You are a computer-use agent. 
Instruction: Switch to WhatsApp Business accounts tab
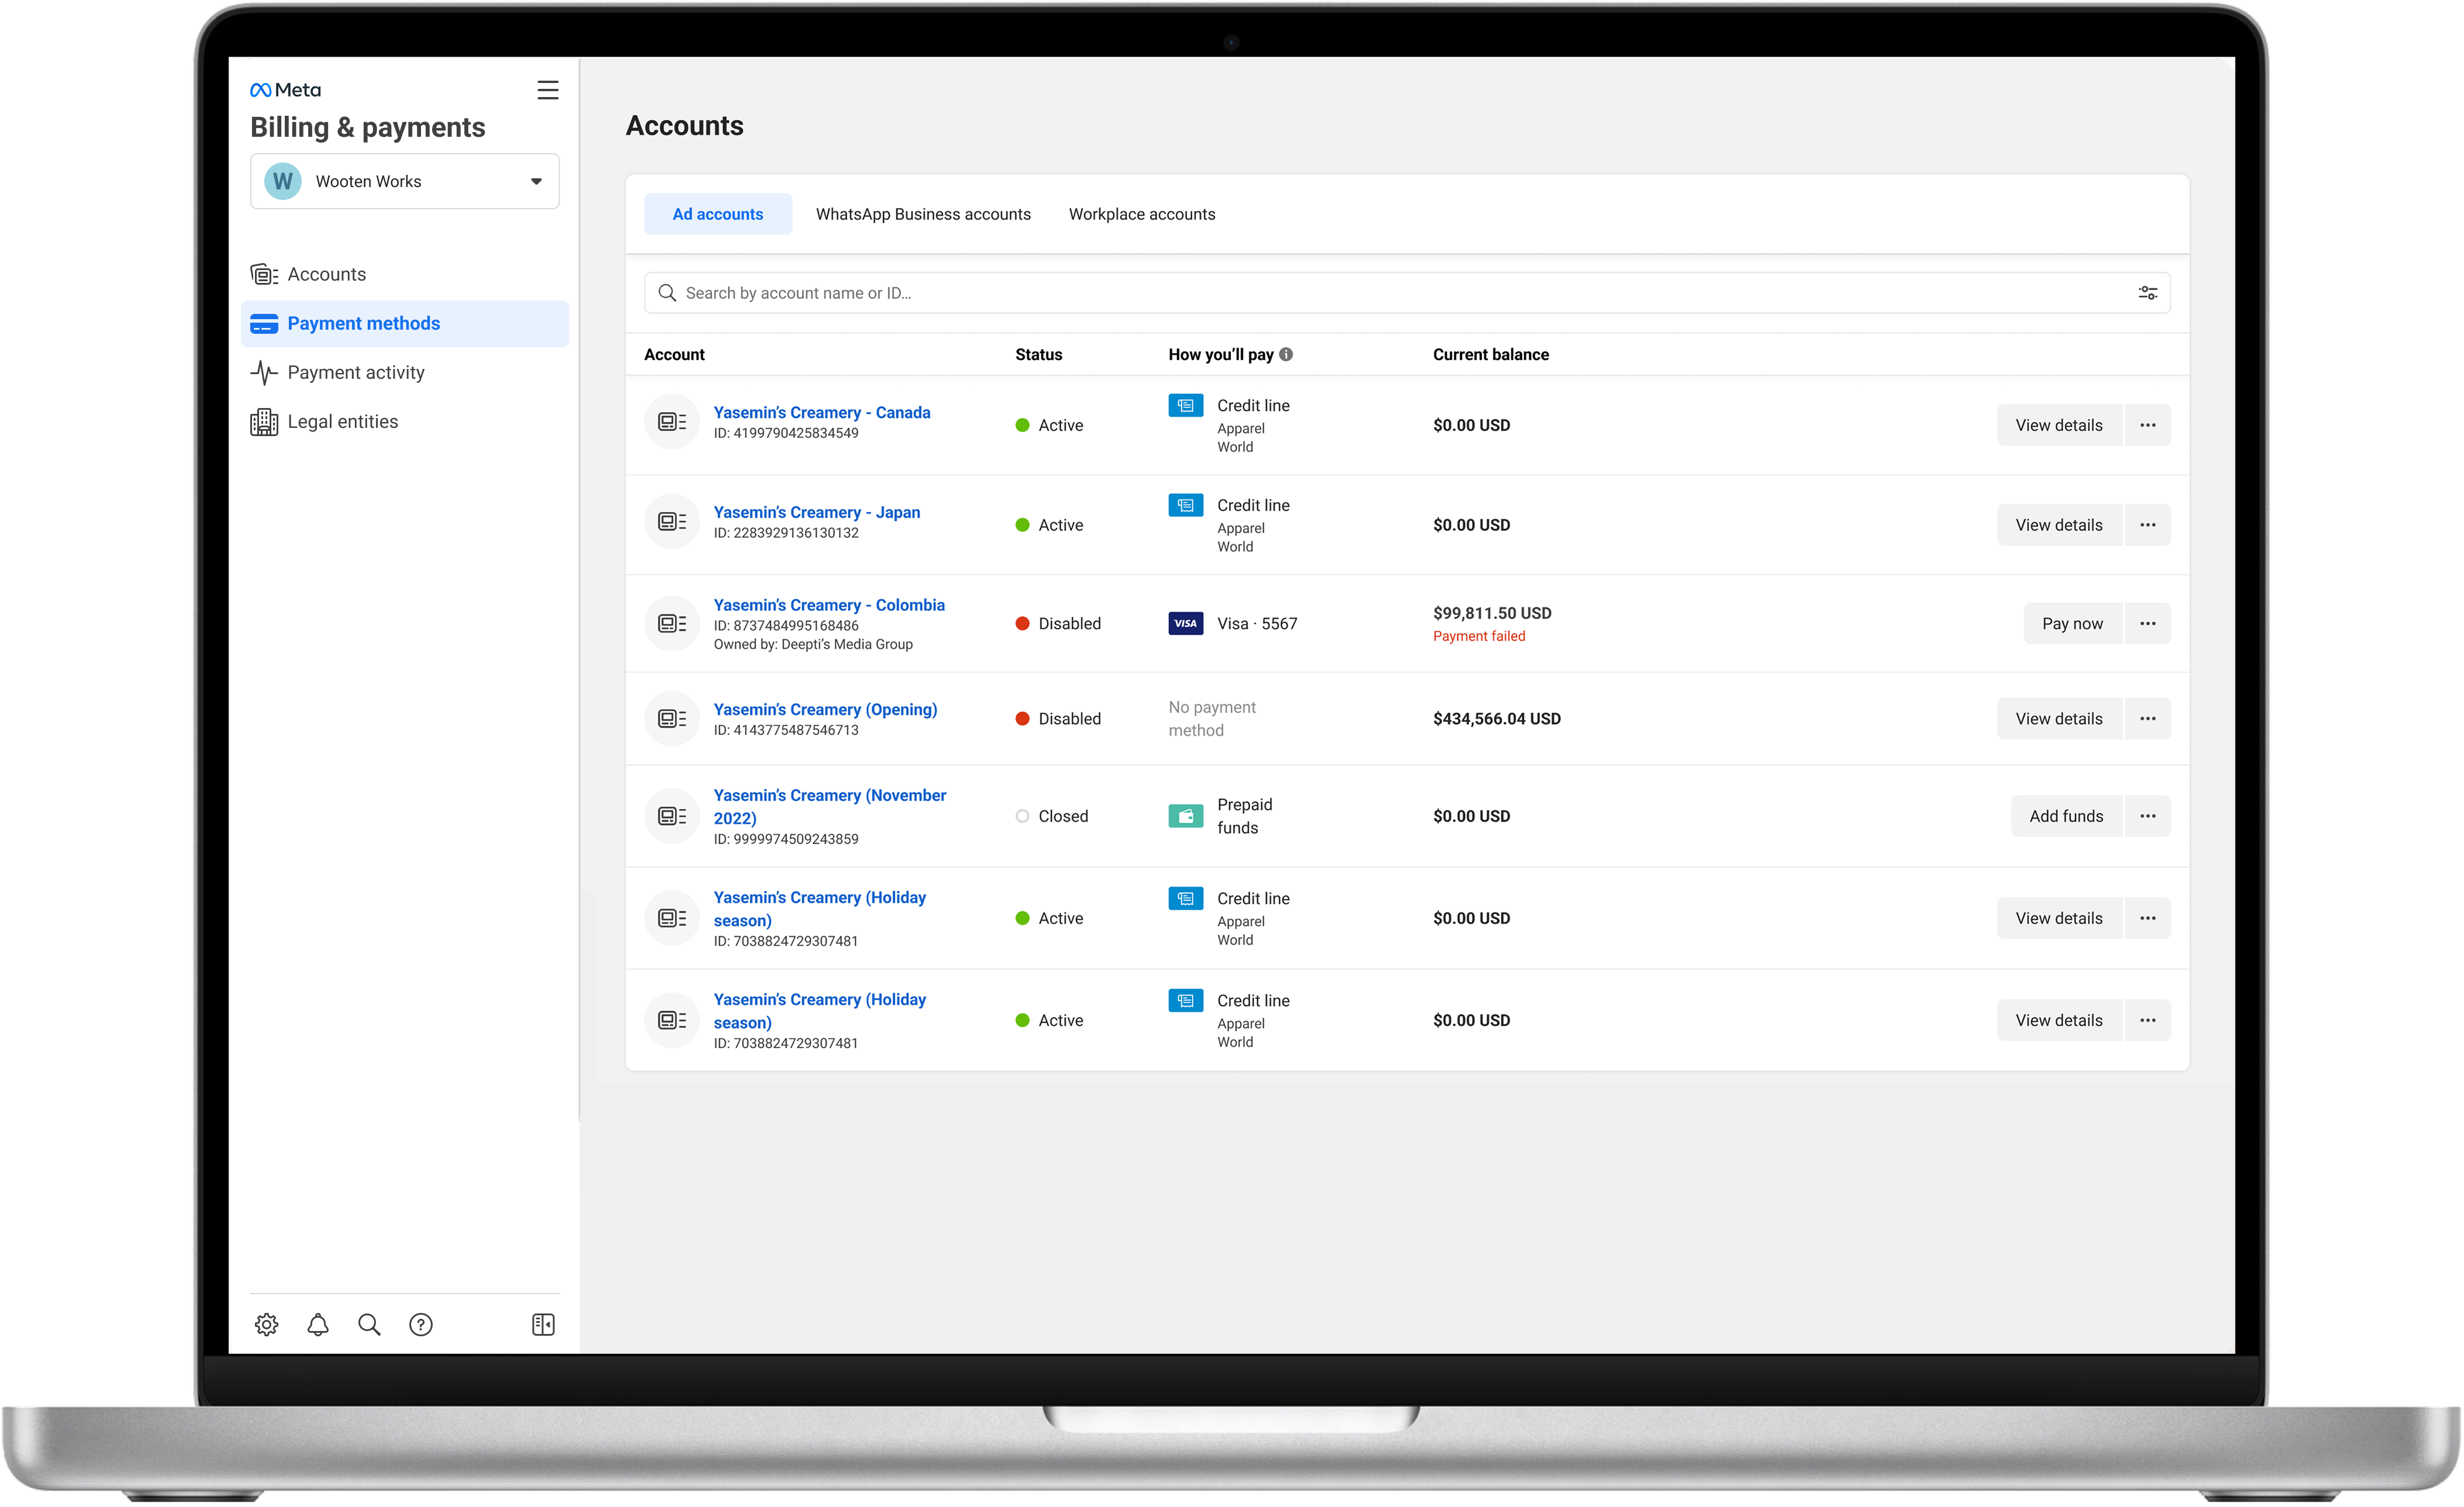tap(923, 214)
